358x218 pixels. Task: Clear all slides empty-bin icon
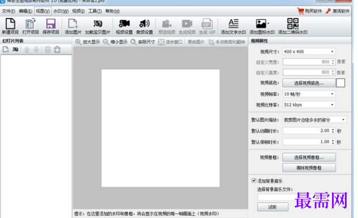[57, 49]
